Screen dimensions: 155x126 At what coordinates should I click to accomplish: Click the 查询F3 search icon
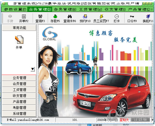point(40,18)
